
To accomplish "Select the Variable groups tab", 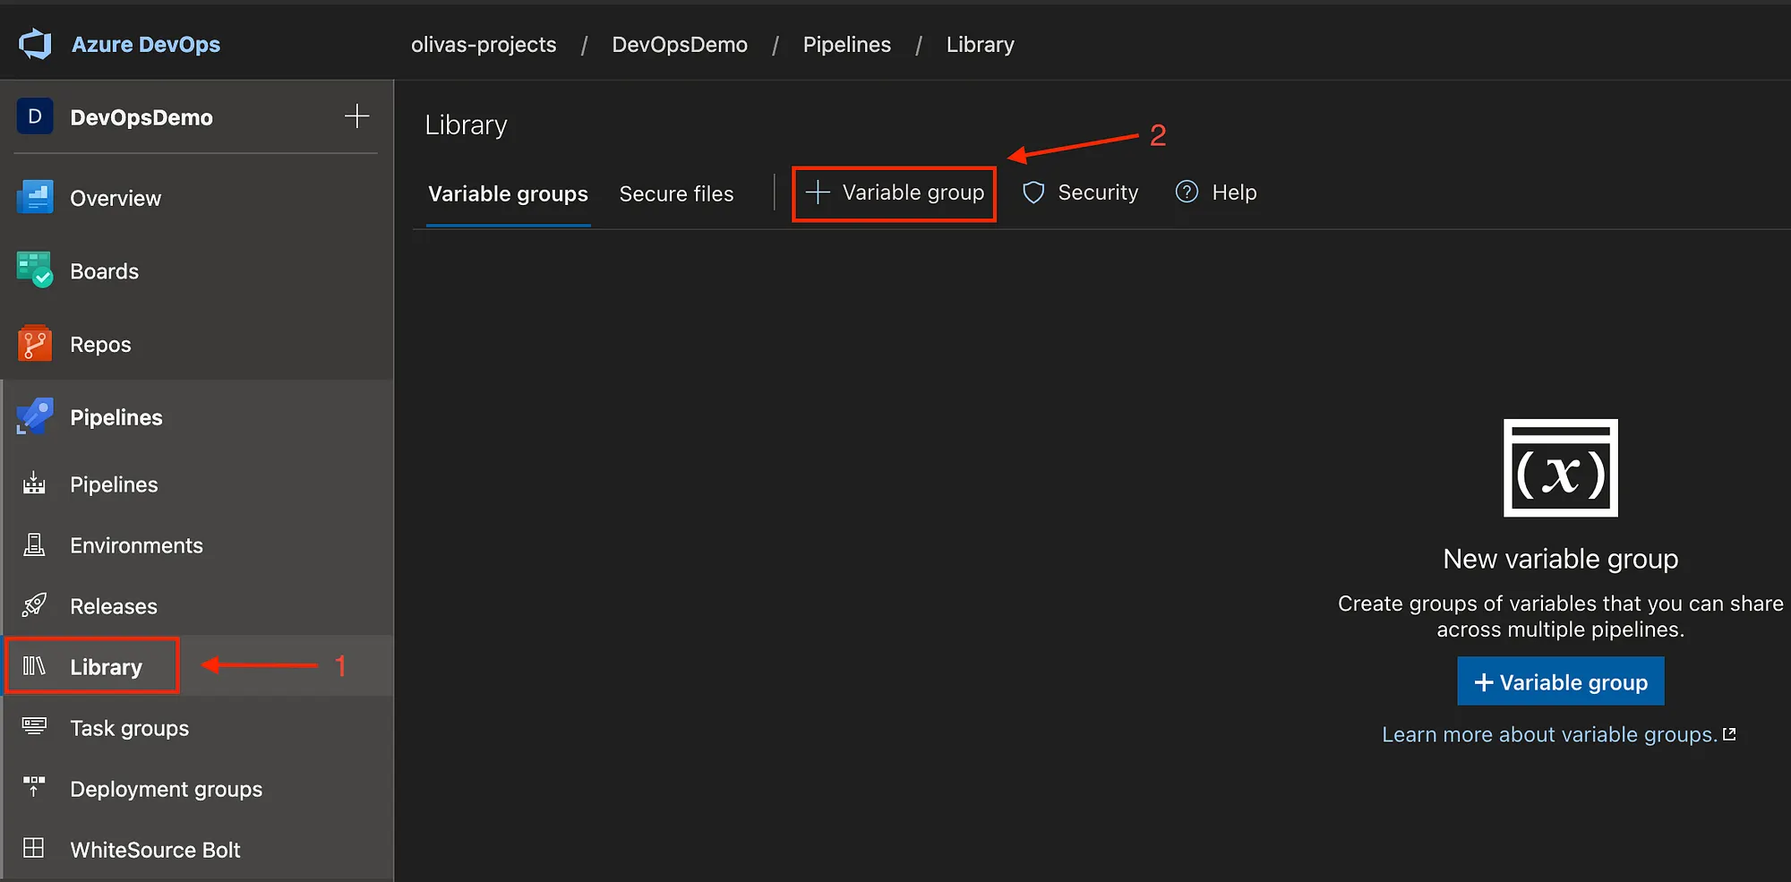I will tap(508, 194).
